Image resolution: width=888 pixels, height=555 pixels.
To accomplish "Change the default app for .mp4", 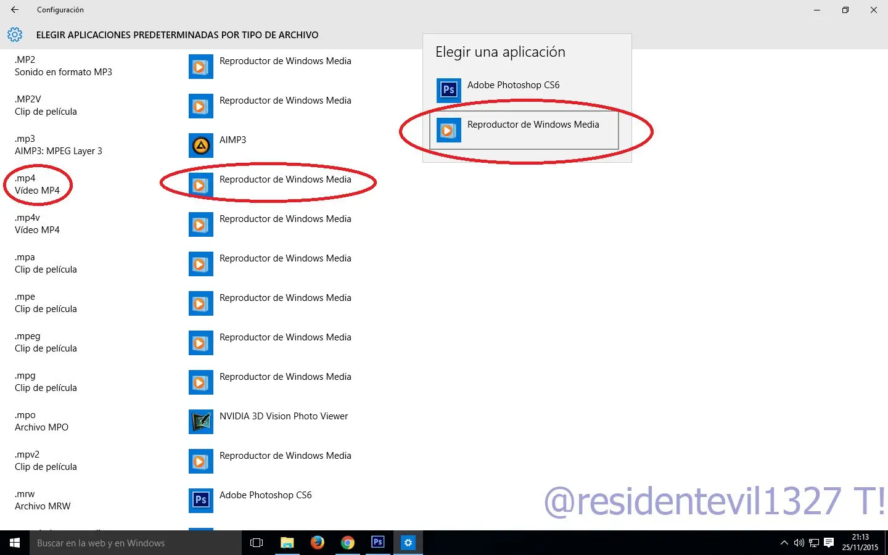I will (270, 185).
